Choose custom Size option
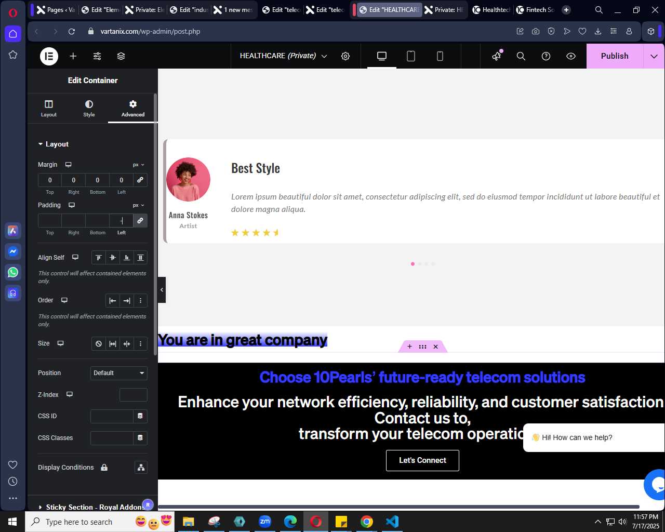Screen dimensions: 665x532 tap(140, 344)
